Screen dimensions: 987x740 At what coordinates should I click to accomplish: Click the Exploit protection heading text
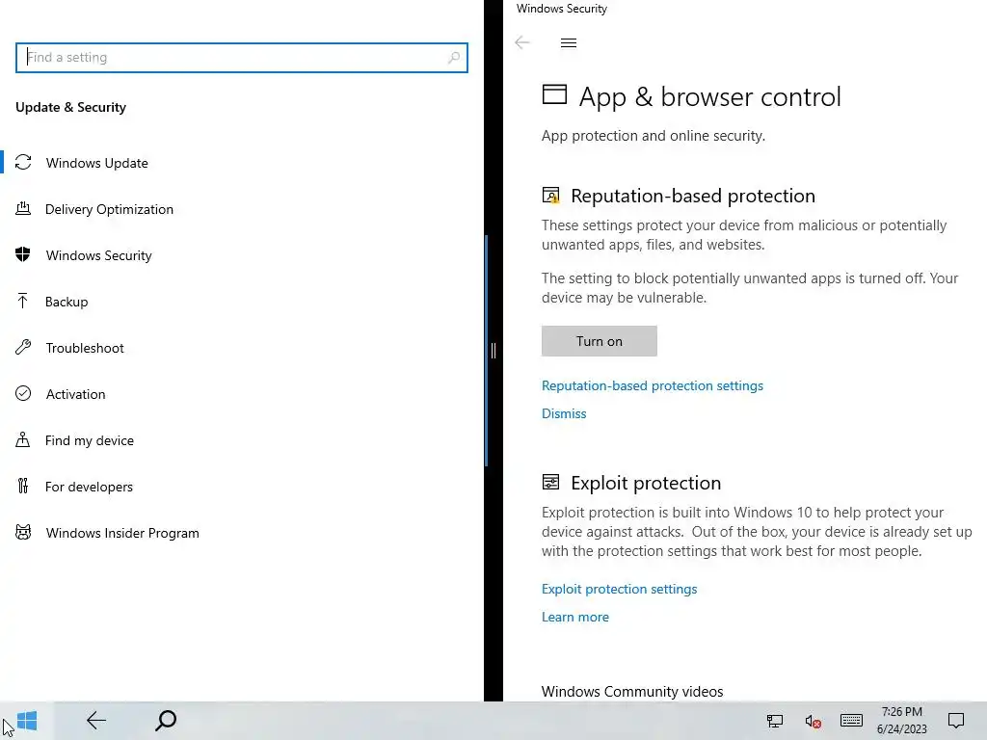pyautogui.click(x=646, y=483)
